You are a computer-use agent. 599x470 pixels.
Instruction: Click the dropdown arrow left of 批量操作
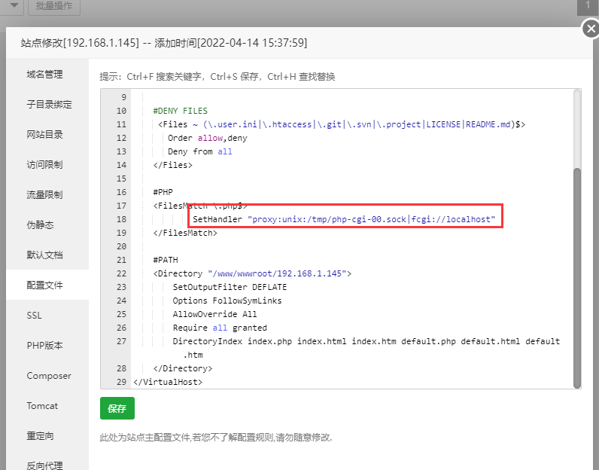click(14, 6)
